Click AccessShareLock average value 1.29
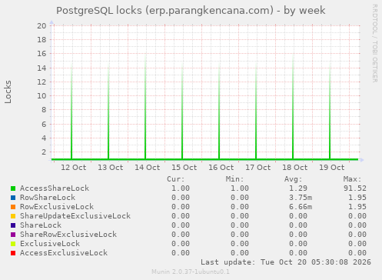 pyautogui.click(x=298, y=188)
